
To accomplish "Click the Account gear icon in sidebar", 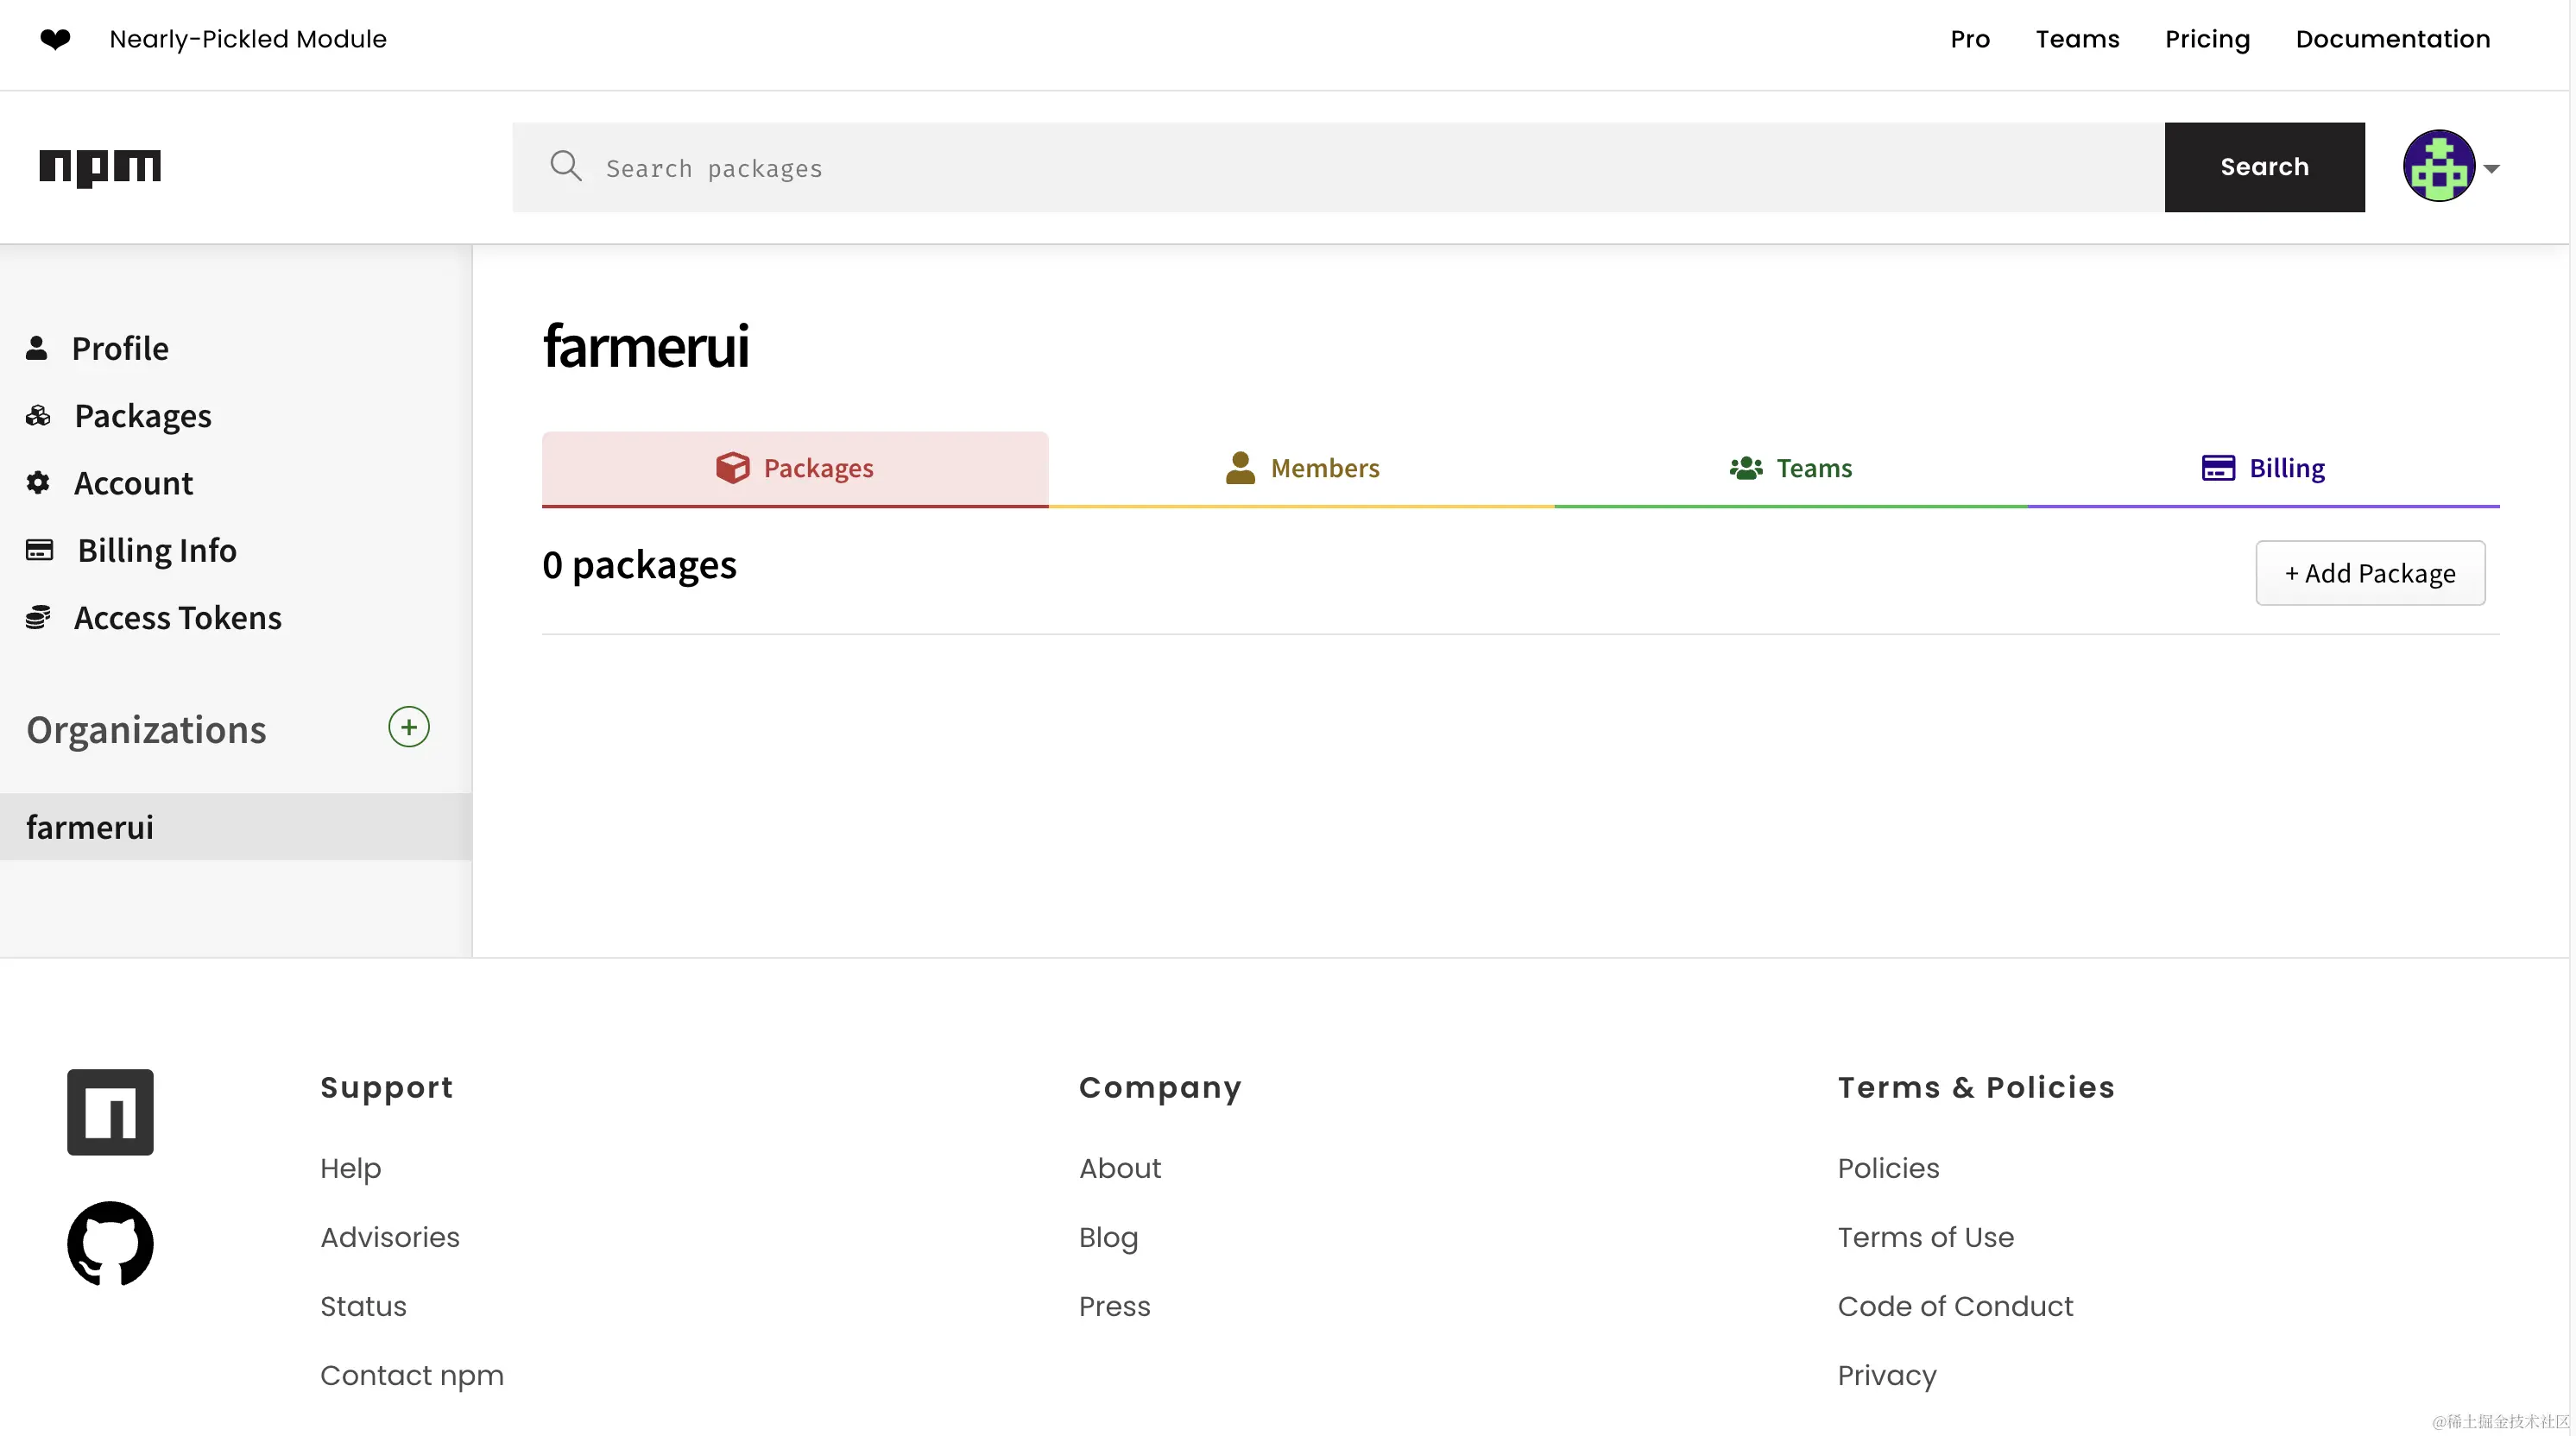I will (x=38, y=483).
